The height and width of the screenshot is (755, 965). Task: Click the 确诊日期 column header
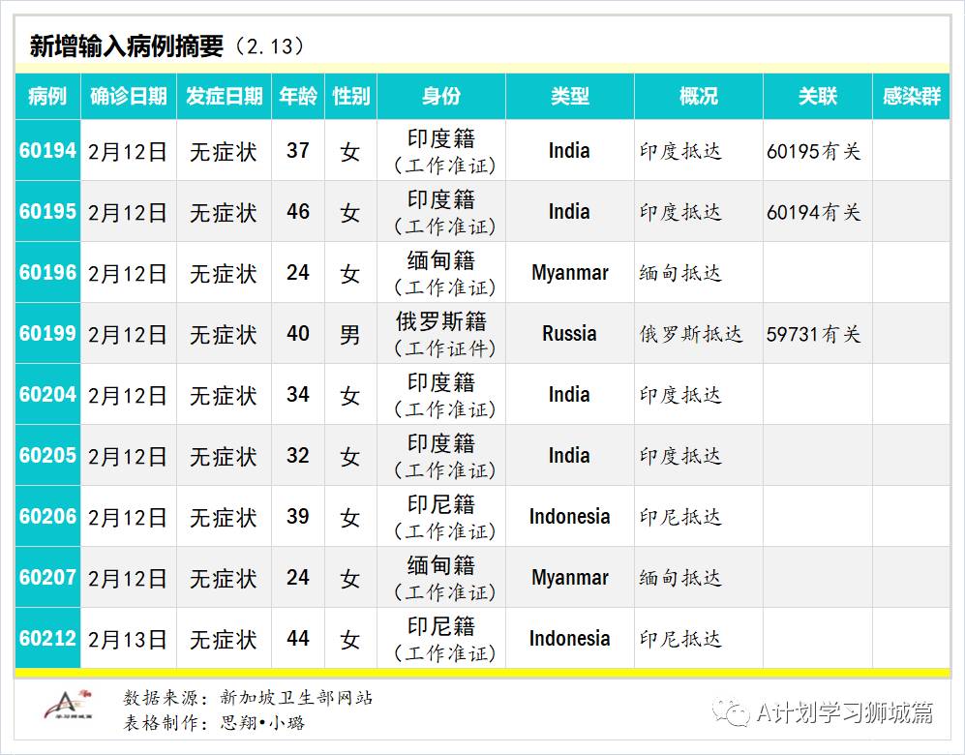click(x=127, y=97)
